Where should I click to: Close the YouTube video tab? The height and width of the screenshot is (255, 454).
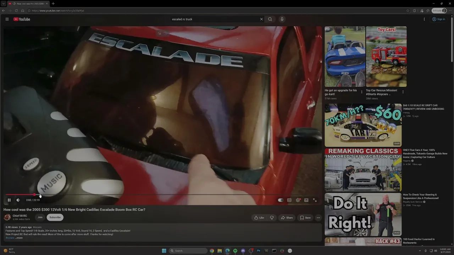(x=46, y=4)
